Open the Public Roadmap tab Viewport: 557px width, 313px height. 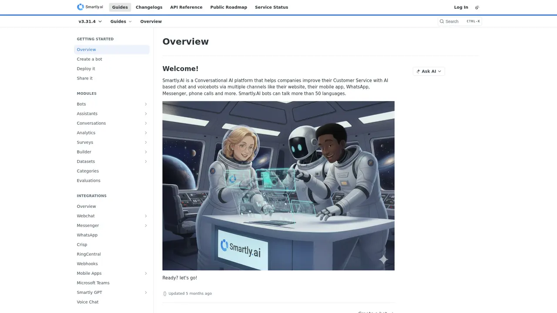click(228, 7)
